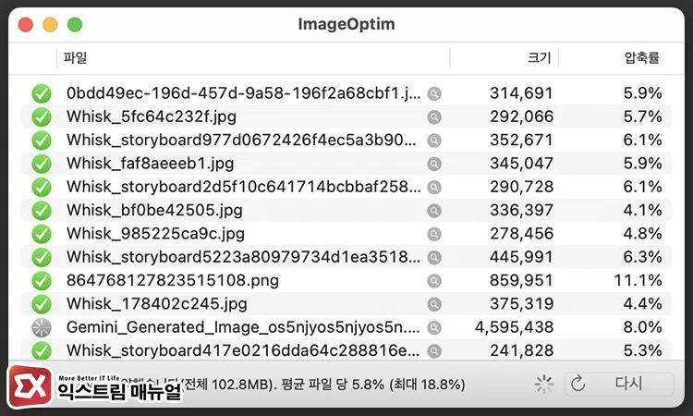Select the file name Whisk_985225ca9c.jpg

pos(155,233)
